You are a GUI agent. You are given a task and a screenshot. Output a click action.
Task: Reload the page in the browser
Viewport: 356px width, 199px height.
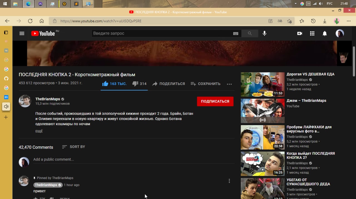click(x=30, y=21)
